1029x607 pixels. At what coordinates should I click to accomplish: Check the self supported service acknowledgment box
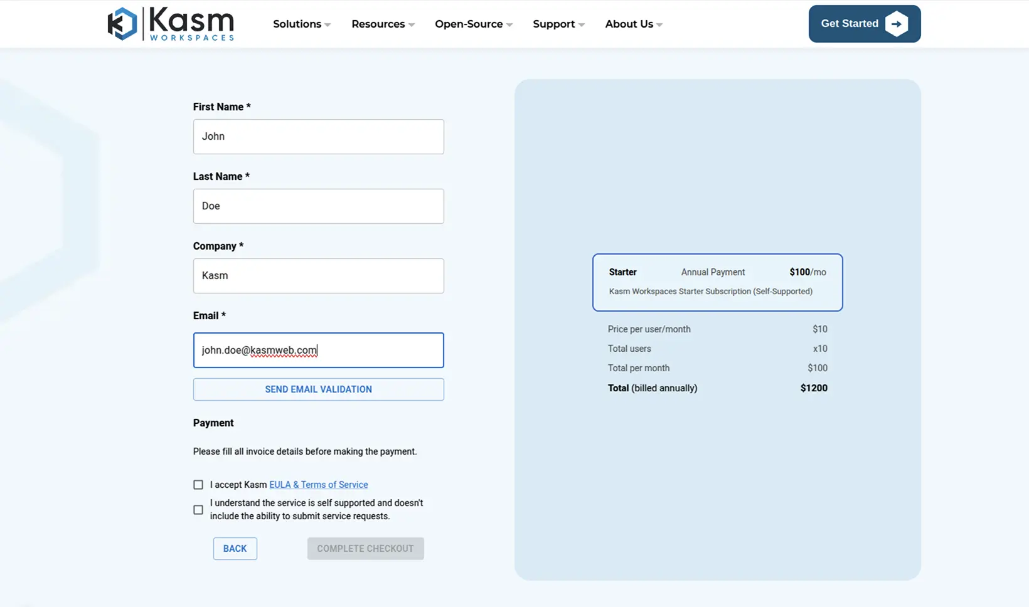[198, 510]
